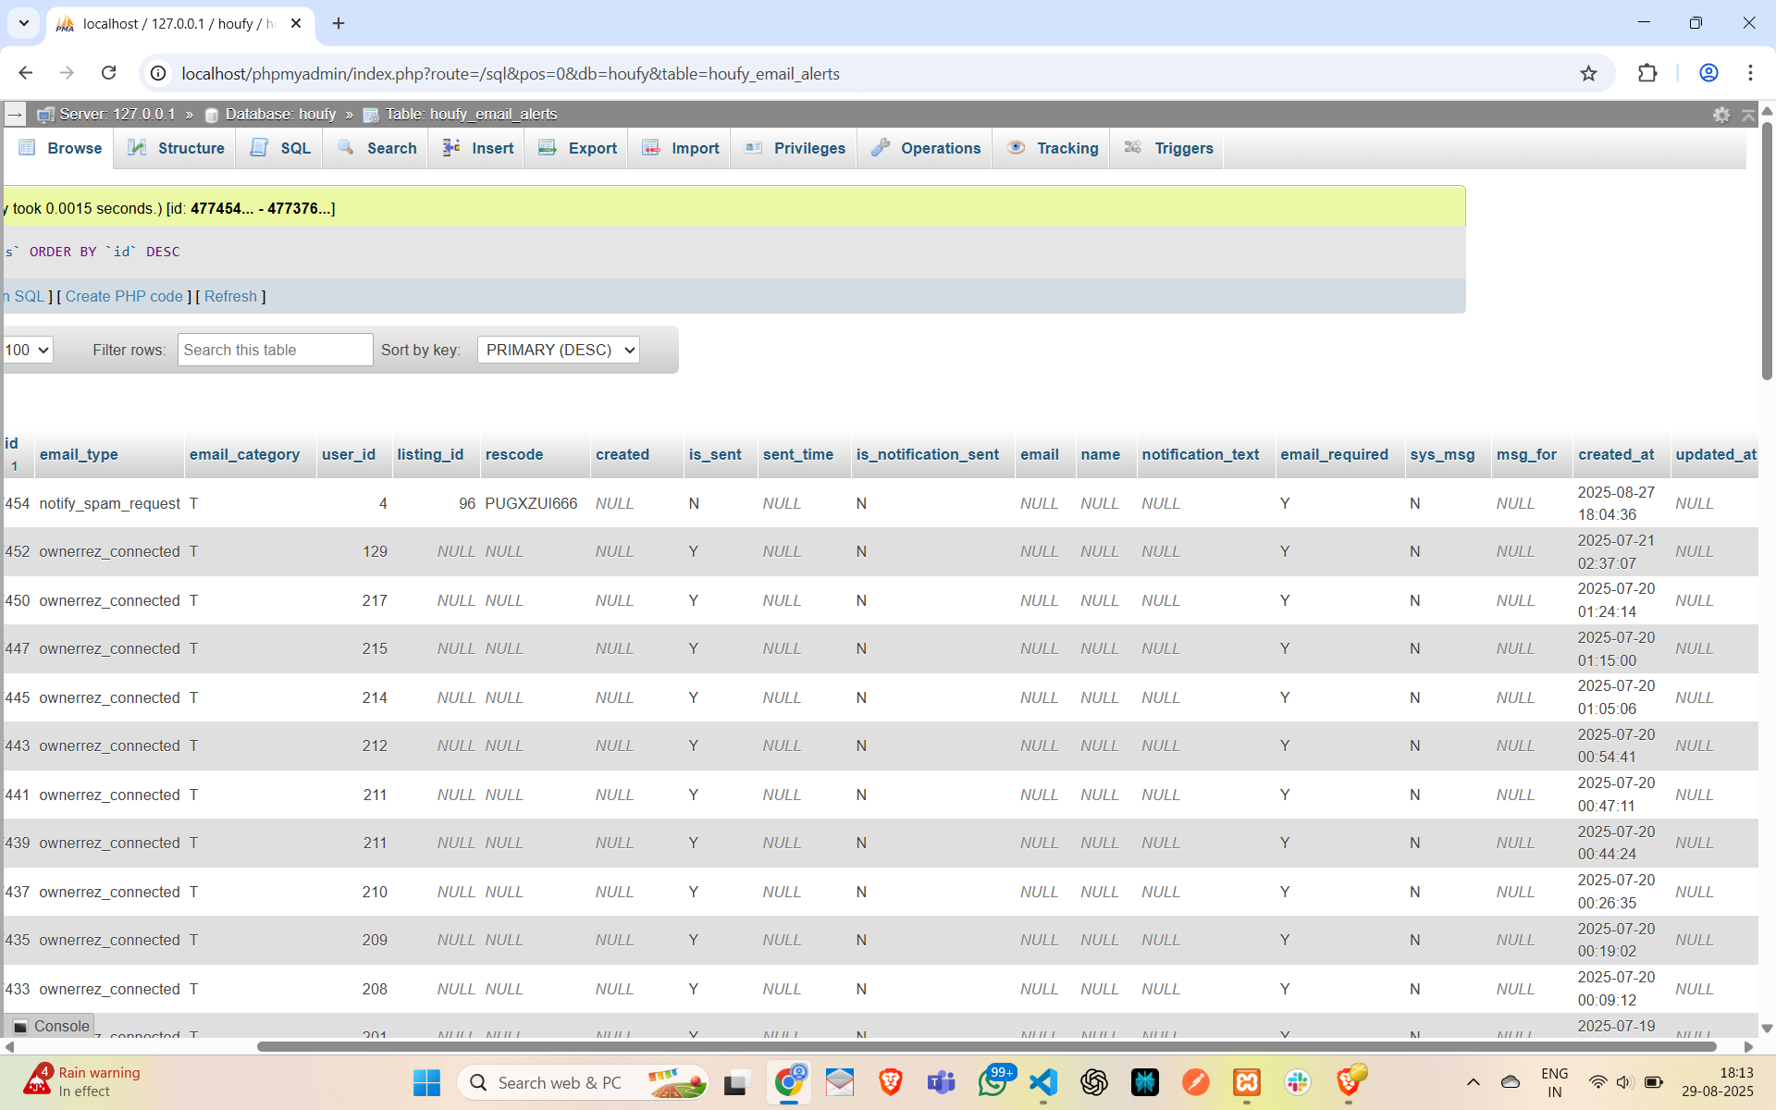Open browser profile icon

point(1708,73)
